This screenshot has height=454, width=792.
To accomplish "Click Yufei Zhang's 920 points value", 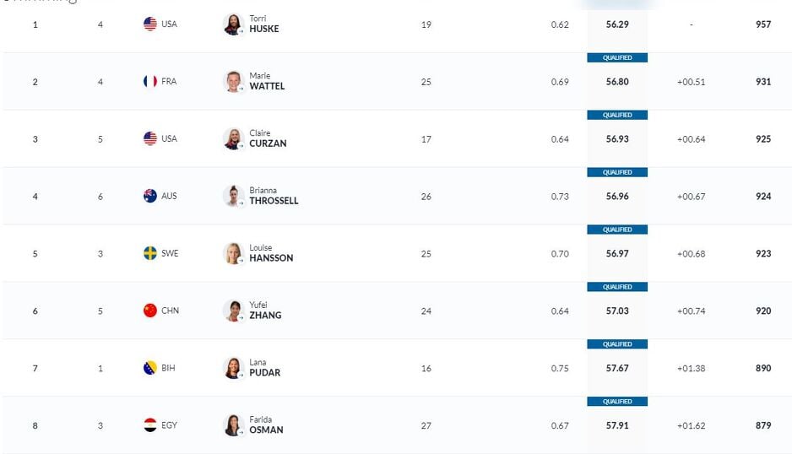I will (x=763, y=311).
